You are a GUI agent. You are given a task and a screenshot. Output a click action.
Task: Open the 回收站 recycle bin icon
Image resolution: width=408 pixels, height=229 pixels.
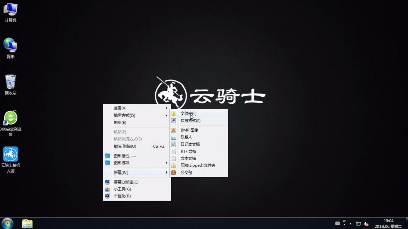pyautogui.click(x=10, y=84)
